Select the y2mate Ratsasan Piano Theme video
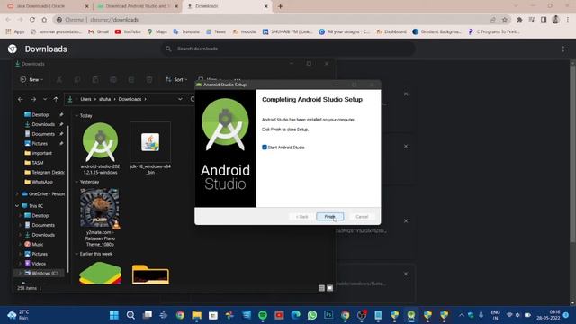The height and width of the screenshot is (324, 576). click(x=100, y=218)
